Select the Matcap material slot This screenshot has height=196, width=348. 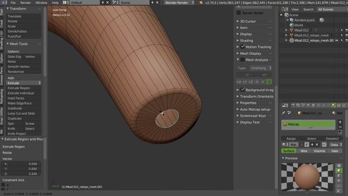pos(308,124)
